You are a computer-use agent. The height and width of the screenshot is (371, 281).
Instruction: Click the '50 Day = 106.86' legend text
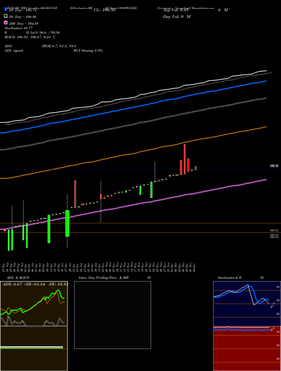[x=22, y=17]
